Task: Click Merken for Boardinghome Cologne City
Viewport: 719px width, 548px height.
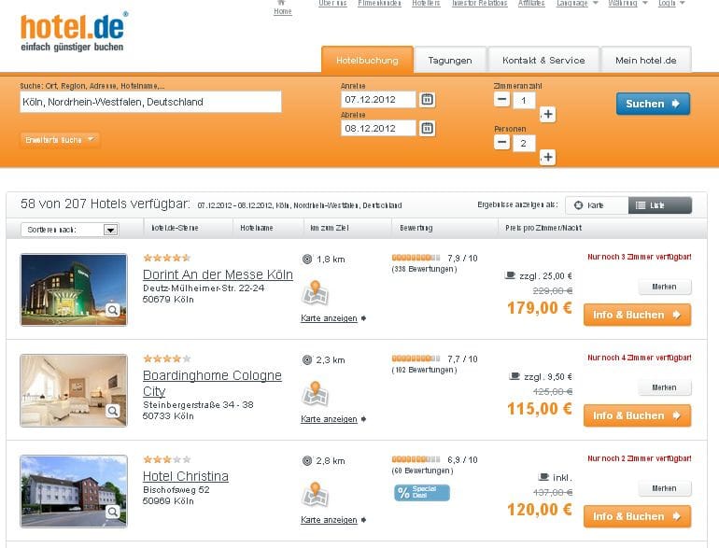Action: tap(665, 387)
